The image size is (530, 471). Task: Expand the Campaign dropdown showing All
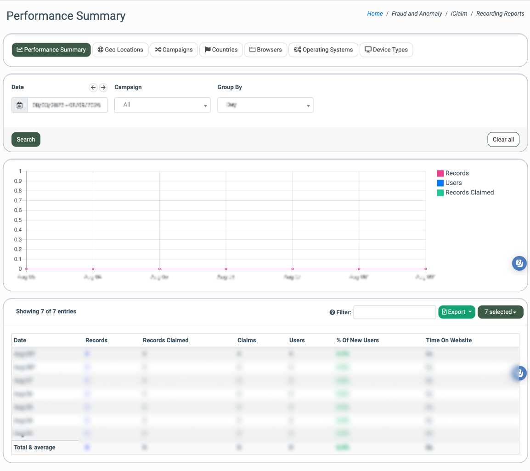click(x=163, y=105)
